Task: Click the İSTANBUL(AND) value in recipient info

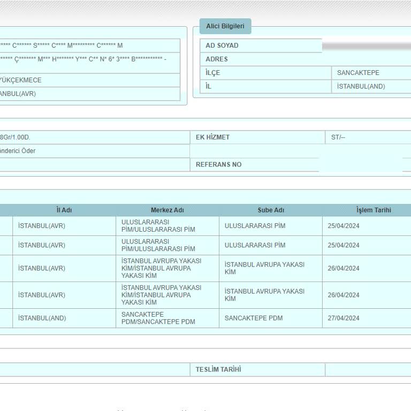Action: point(361,87)
